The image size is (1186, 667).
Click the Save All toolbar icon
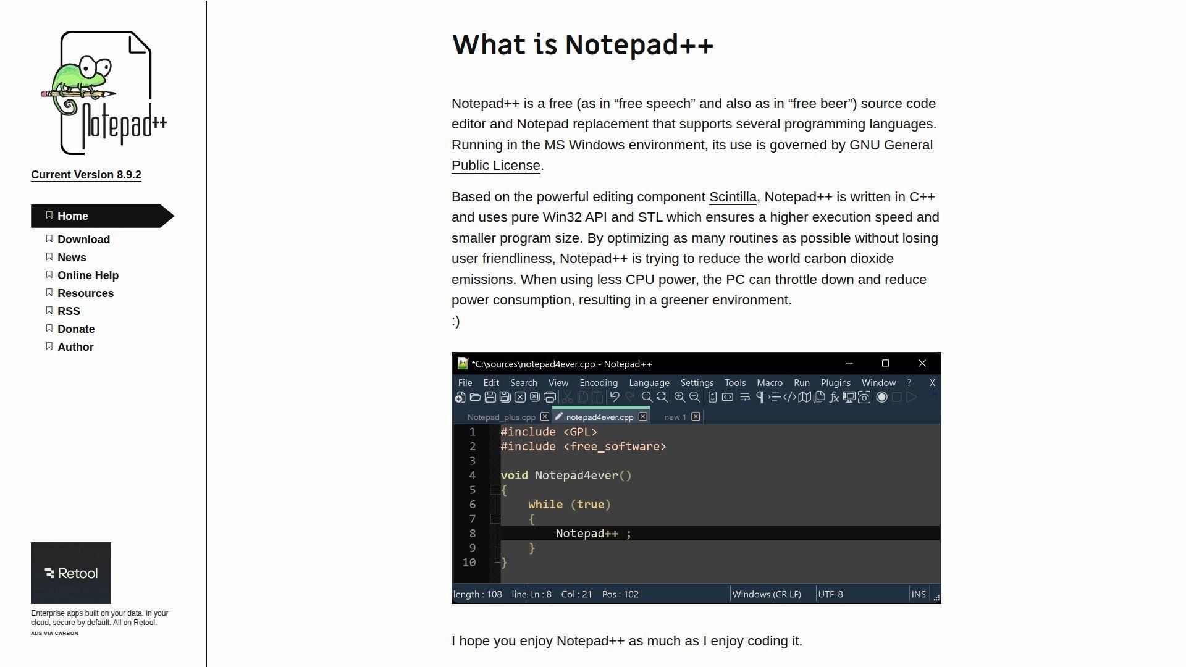[505, 397]
